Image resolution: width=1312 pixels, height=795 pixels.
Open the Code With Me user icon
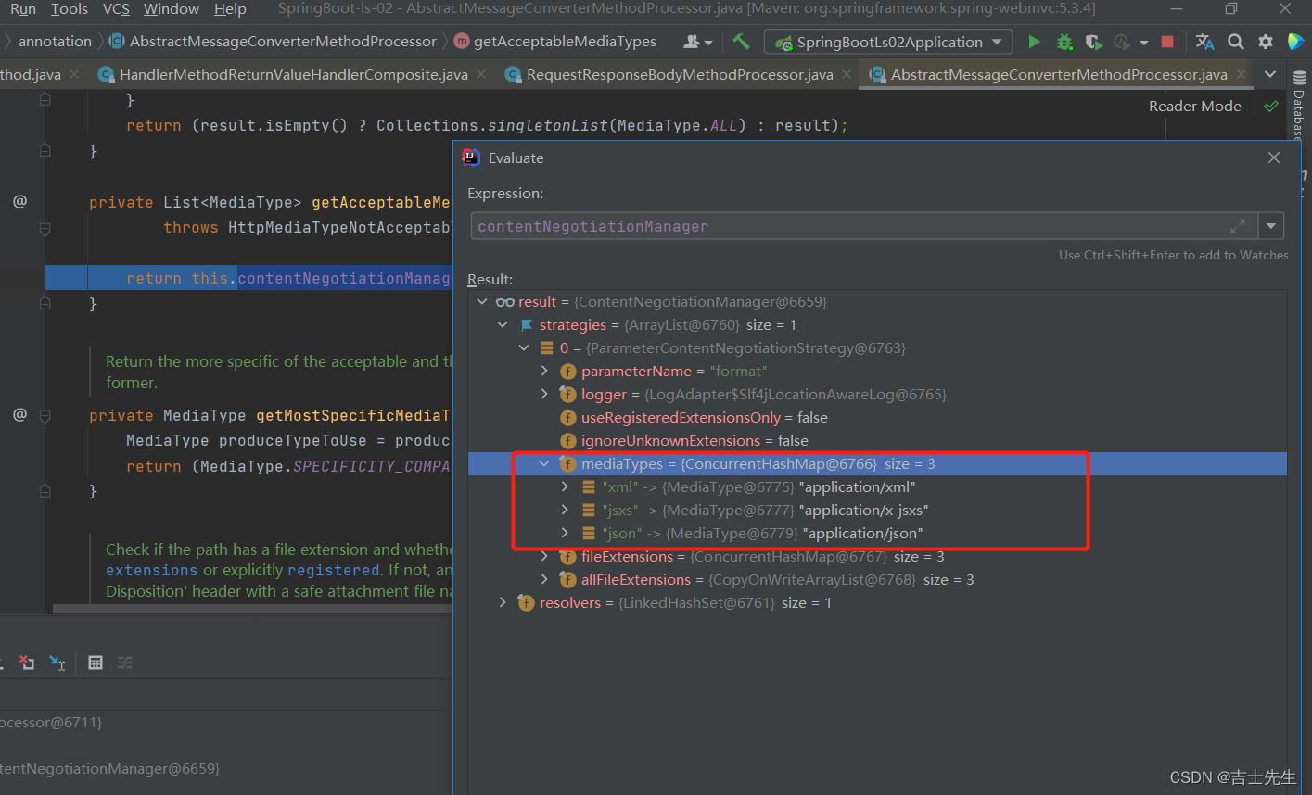(692, 42)
